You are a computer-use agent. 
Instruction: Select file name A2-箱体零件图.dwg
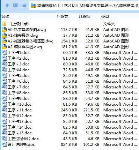pyautogui.click(x=25, y=47)
